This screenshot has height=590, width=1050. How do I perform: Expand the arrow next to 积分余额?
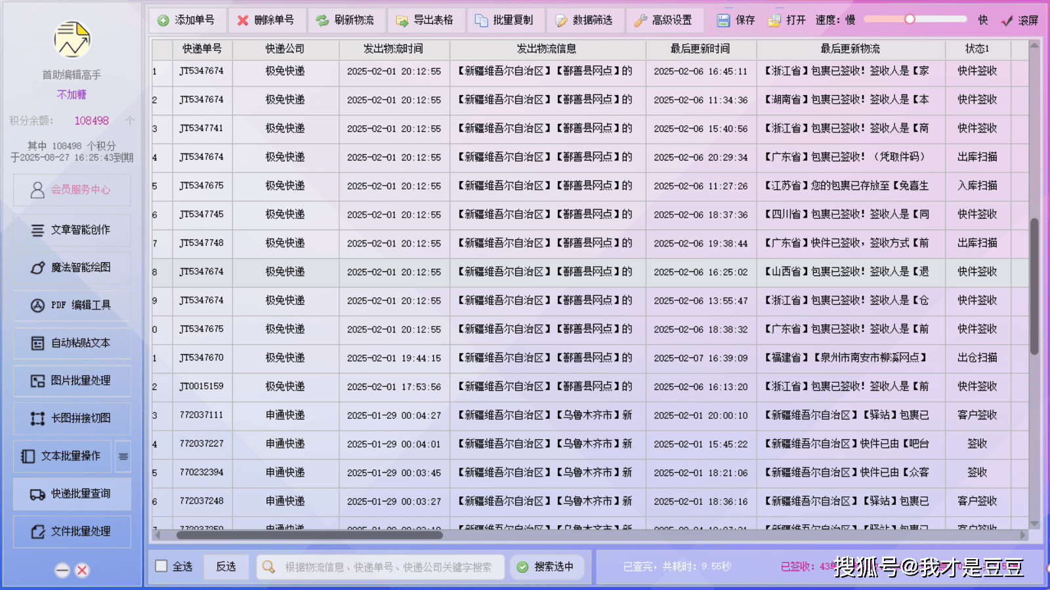coord(130,121)
